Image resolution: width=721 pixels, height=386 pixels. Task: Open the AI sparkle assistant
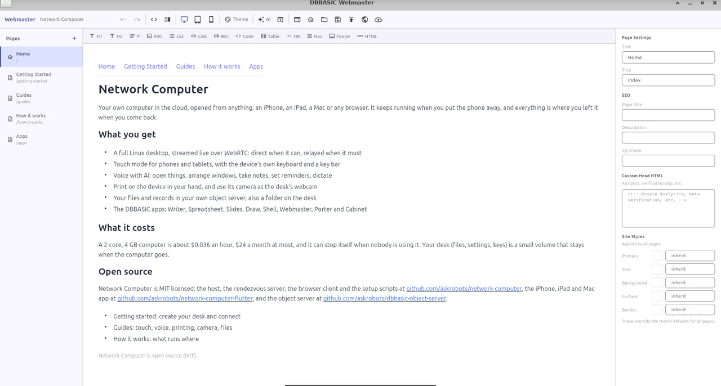(x=264, y=20)
